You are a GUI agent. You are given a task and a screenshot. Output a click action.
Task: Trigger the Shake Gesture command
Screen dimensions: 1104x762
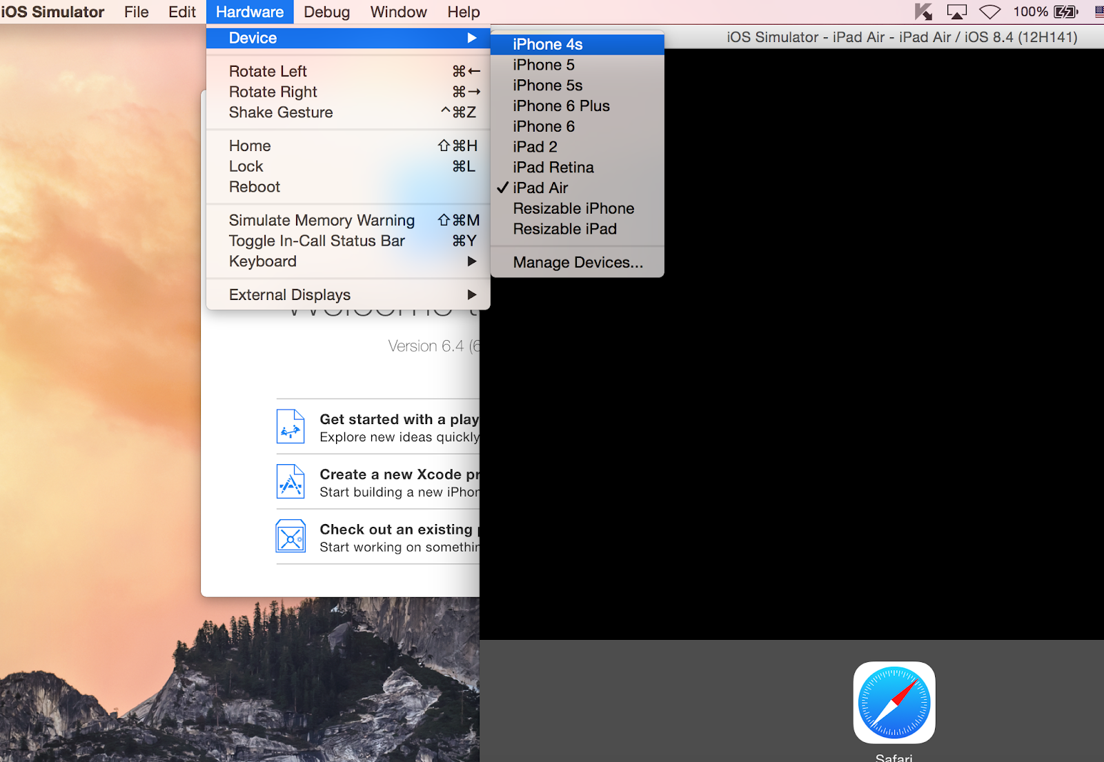click(x=348, y=112)
